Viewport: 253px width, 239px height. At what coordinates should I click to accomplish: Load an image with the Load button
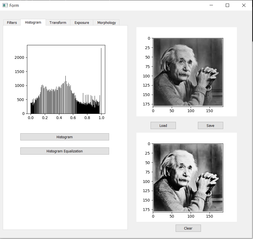coord(163,125)
